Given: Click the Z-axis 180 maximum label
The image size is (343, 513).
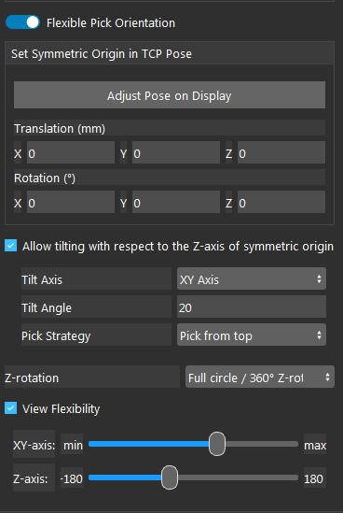Looking at the screenshot, I should click(313, 478).
